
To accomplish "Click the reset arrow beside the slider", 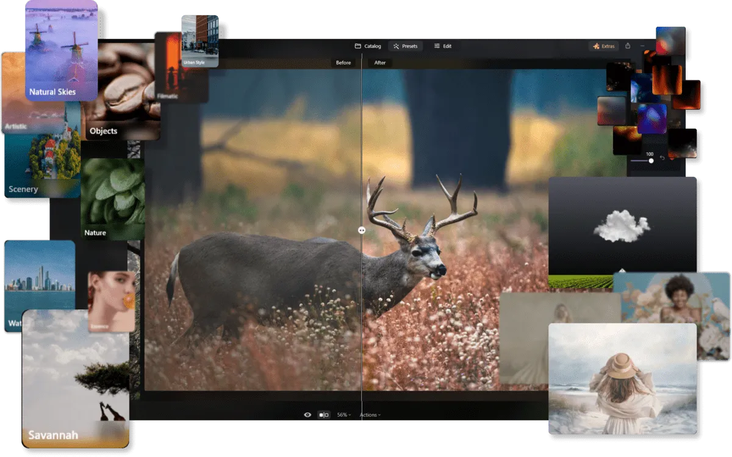I will click(x=662, y=159).
